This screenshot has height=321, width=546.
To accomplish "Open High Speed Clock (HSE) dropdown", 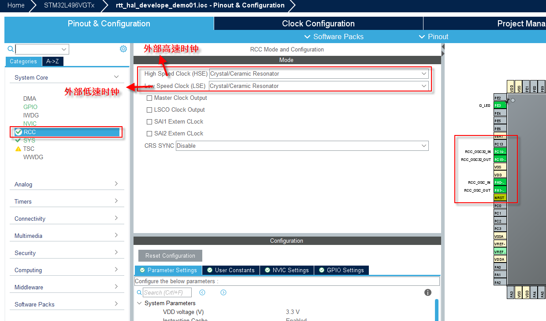I will 319,74.
